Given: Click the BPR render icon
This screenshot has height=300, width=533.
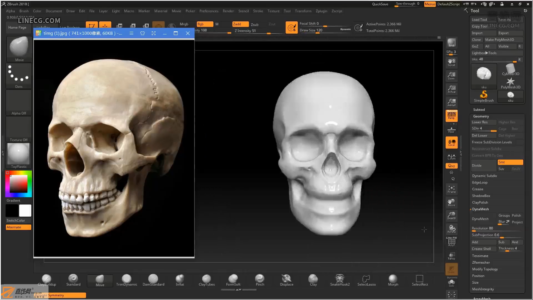Looking at the screenshot, I should pos(451,43).
